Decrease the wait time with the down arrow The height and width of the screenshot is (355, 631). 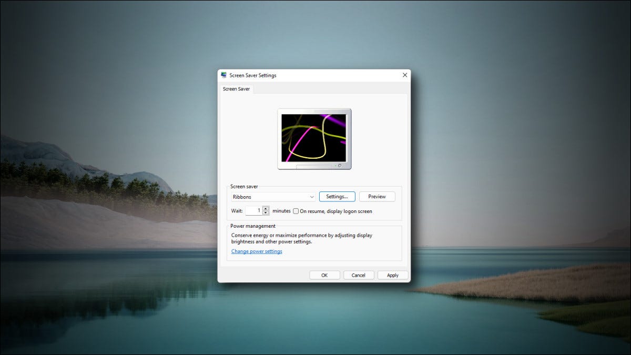coord(266,213)
